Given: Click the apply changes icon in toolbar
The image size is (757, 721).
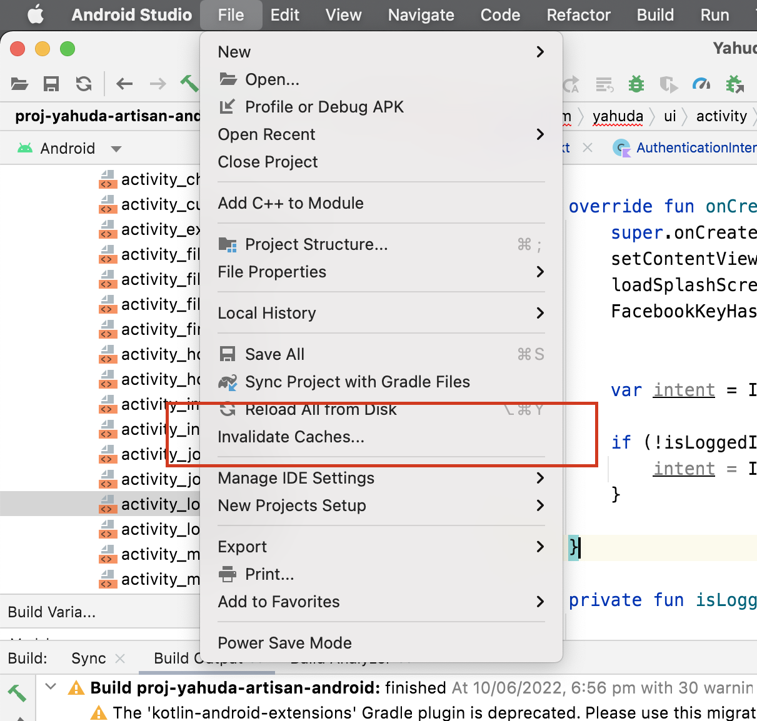Looking at the screenshot, I should 571,84.
